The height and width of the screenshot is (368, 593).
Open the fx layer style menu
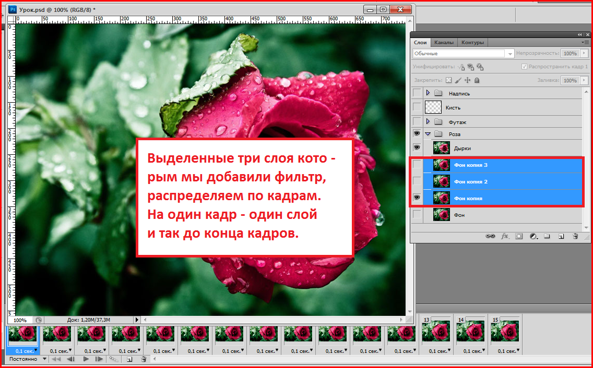pyautogui.click(x=505, y=236)
